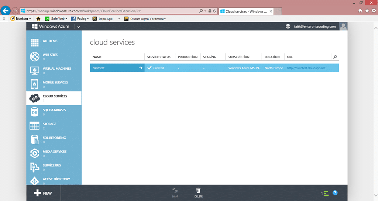378x201 pixels.
Task: Open the Service Bus icon
Action: click(x=34, y=167)
